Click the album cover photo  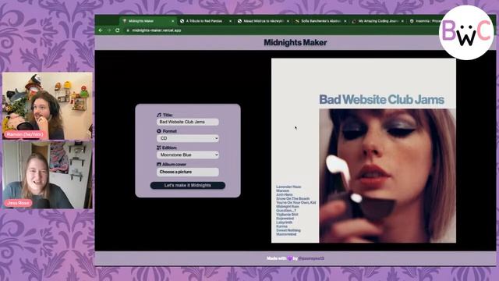(x=388, y=176)
